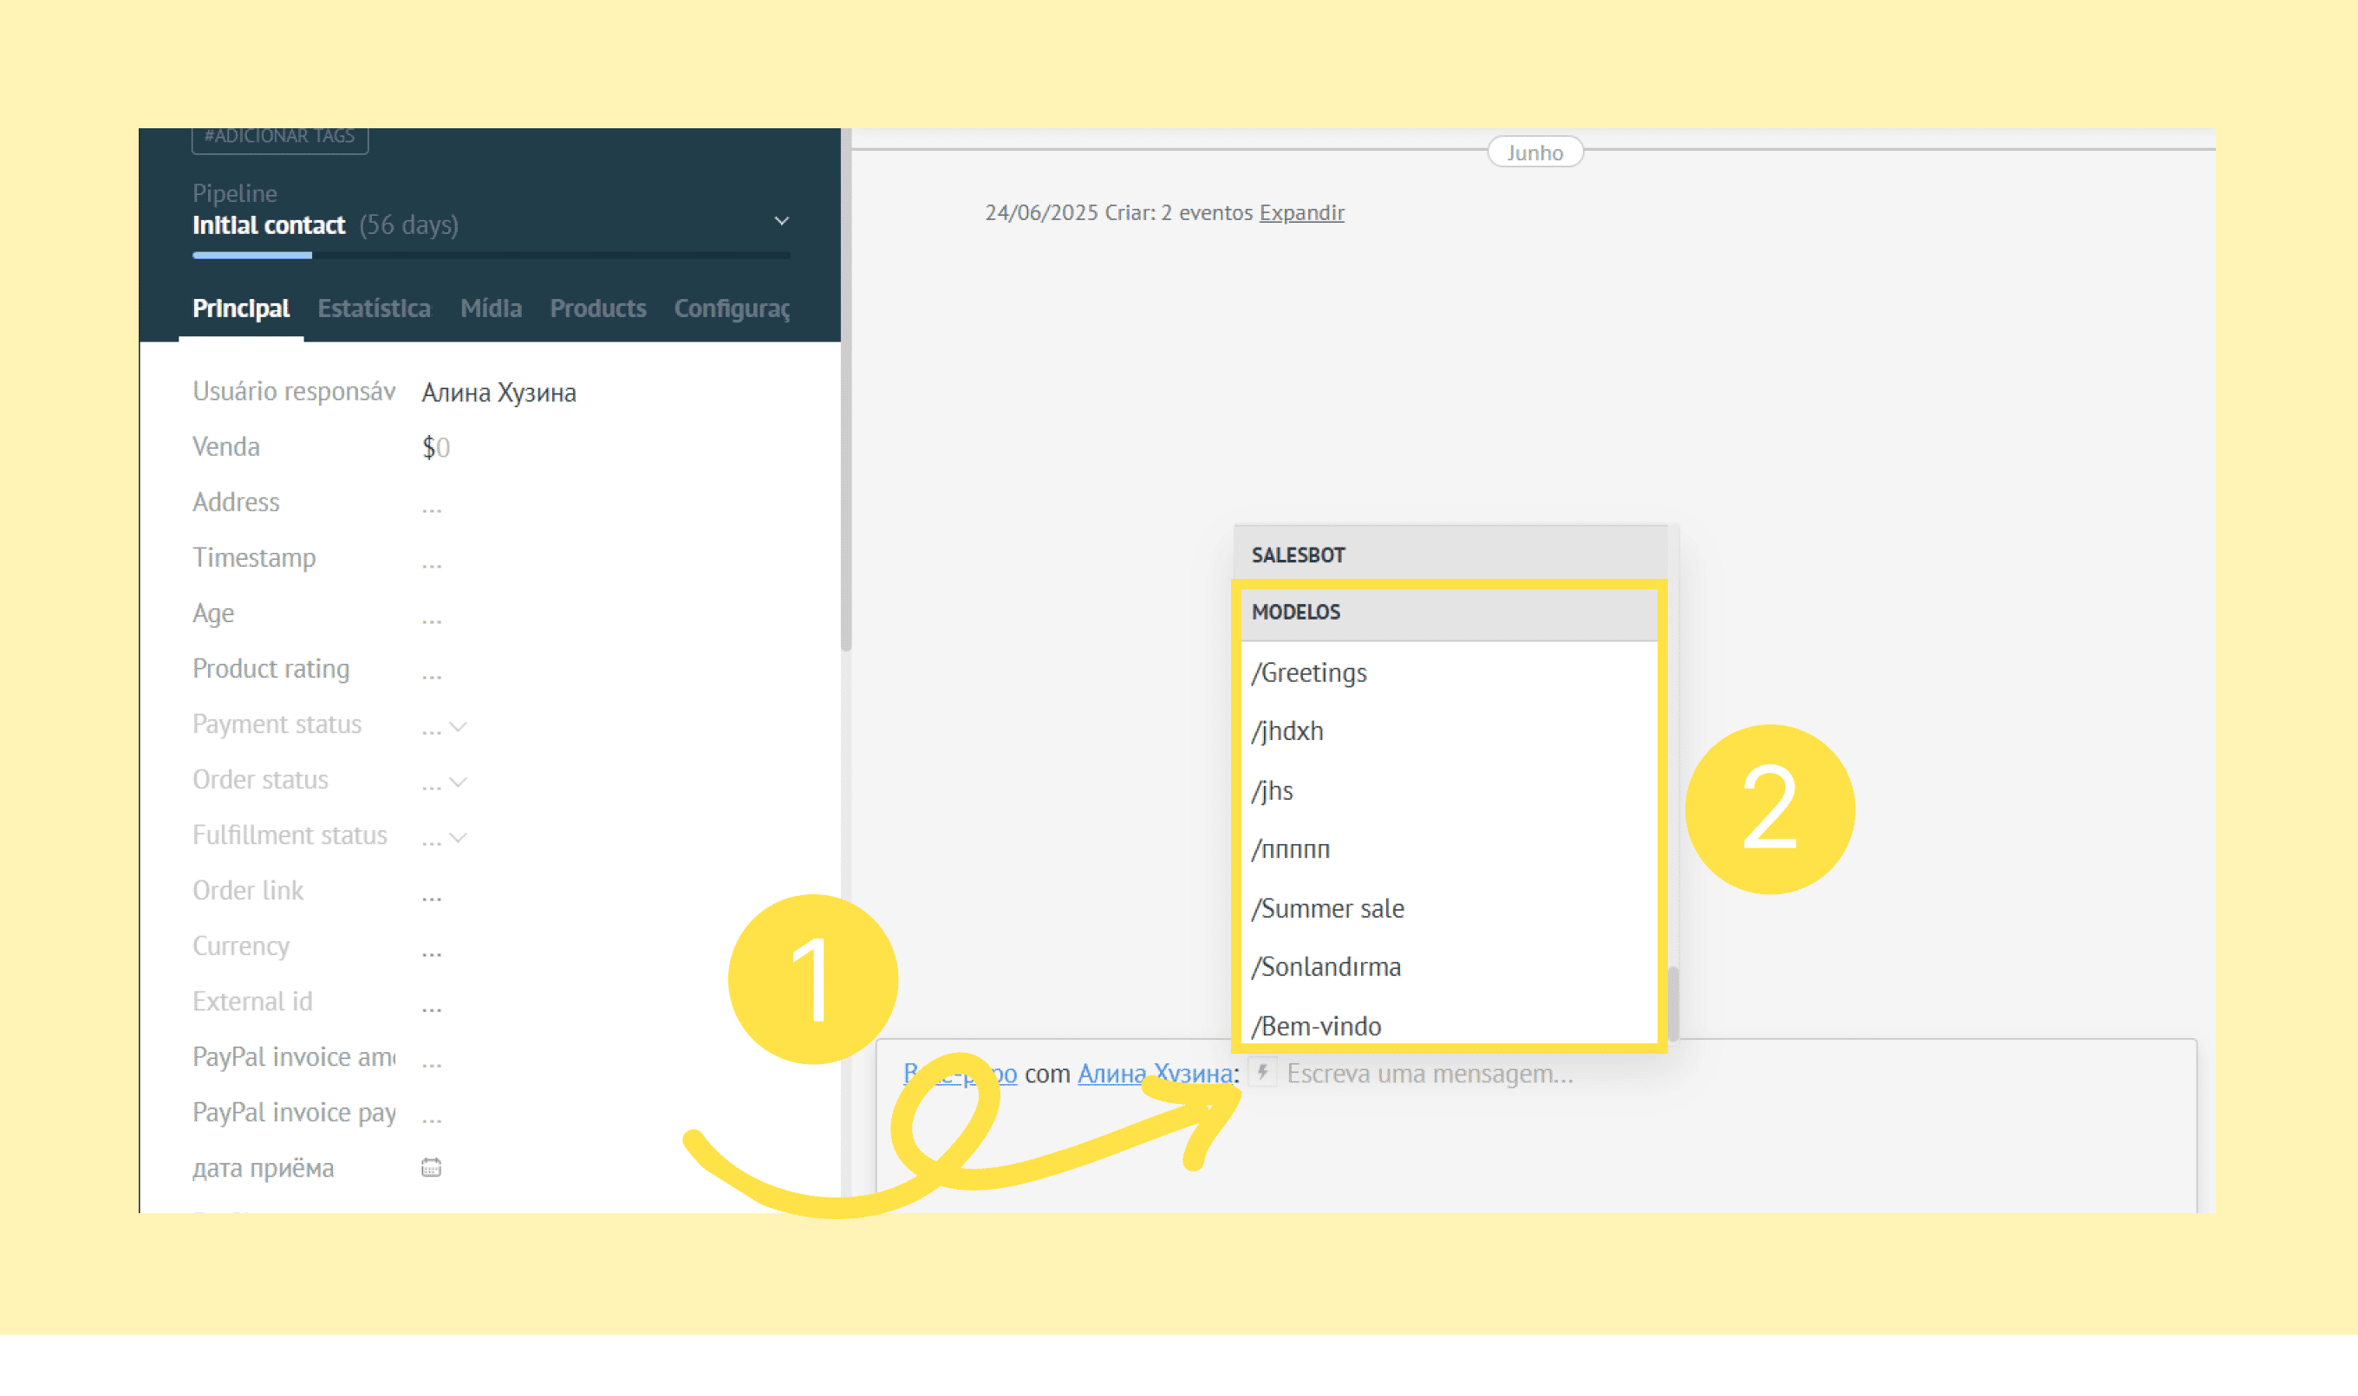Open the Payment status dropdown
The height and width of the screenshot is (1396, 2358).
[x=458, y=726]
